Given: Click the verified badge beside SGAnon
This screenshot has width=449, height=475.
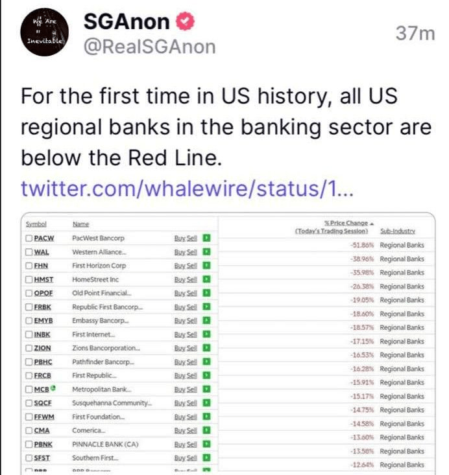Looking at the screenshot, I should [184, 22].
